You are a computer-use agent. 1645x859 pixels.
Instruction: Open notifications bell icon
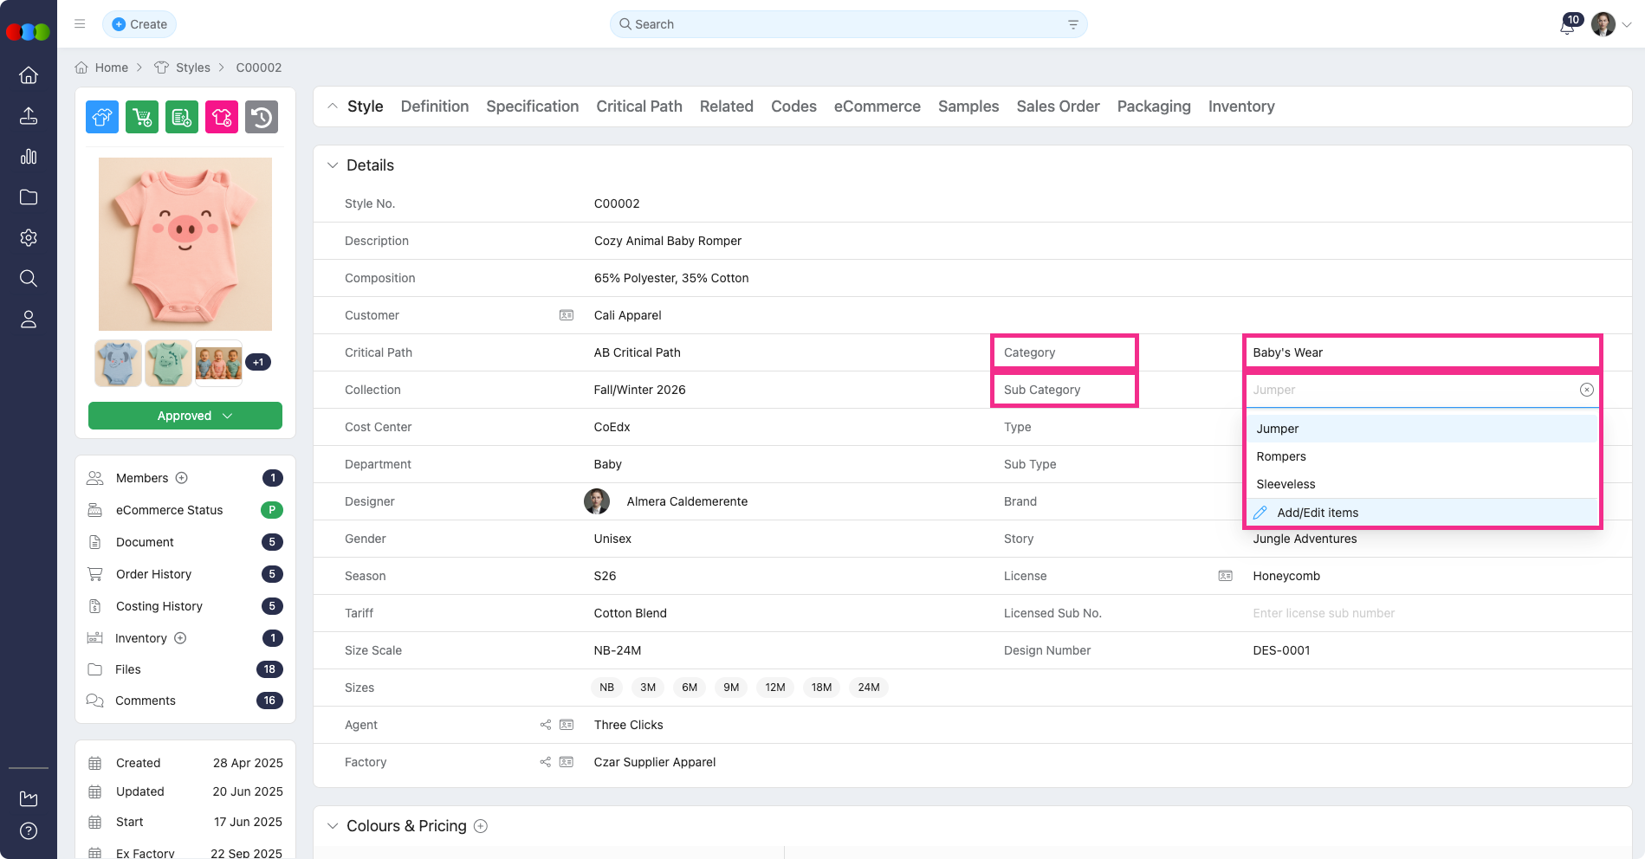coord(1567,25)
